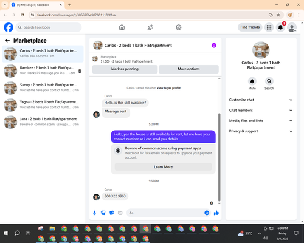Open the Ramirez conversation
Screen dimensions: 304x243
(43, 71)
